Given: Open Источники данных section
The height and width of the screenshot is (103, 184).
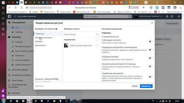Looking at the screenshot, I should tap(20, 70).
